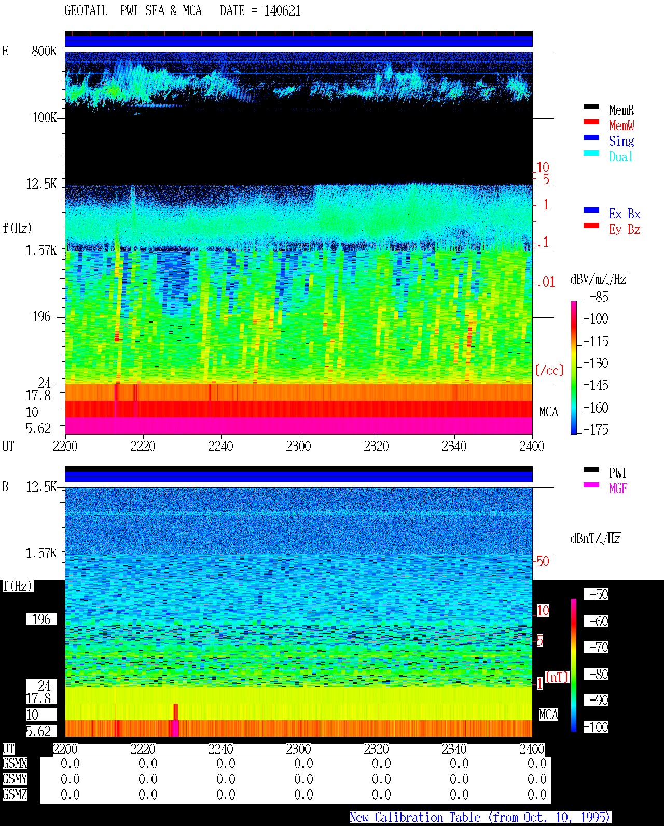The width and height of the screenshot is (664, 826).
Task: Click the blue Sing legend swatch
Action: pyautogui.click(x=591, y=137)
